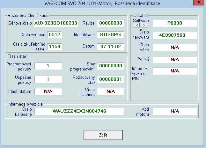Click the Úspěšné pokusy field
Screen dimensions: 206x148
click(x=48, y=79)
